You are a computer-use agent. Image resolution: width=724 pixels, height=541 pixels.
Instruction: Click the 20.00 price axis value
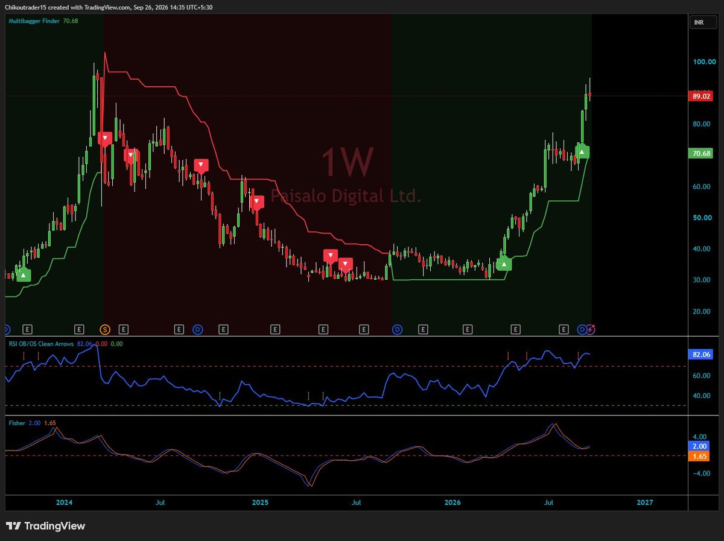pos(702,312)
